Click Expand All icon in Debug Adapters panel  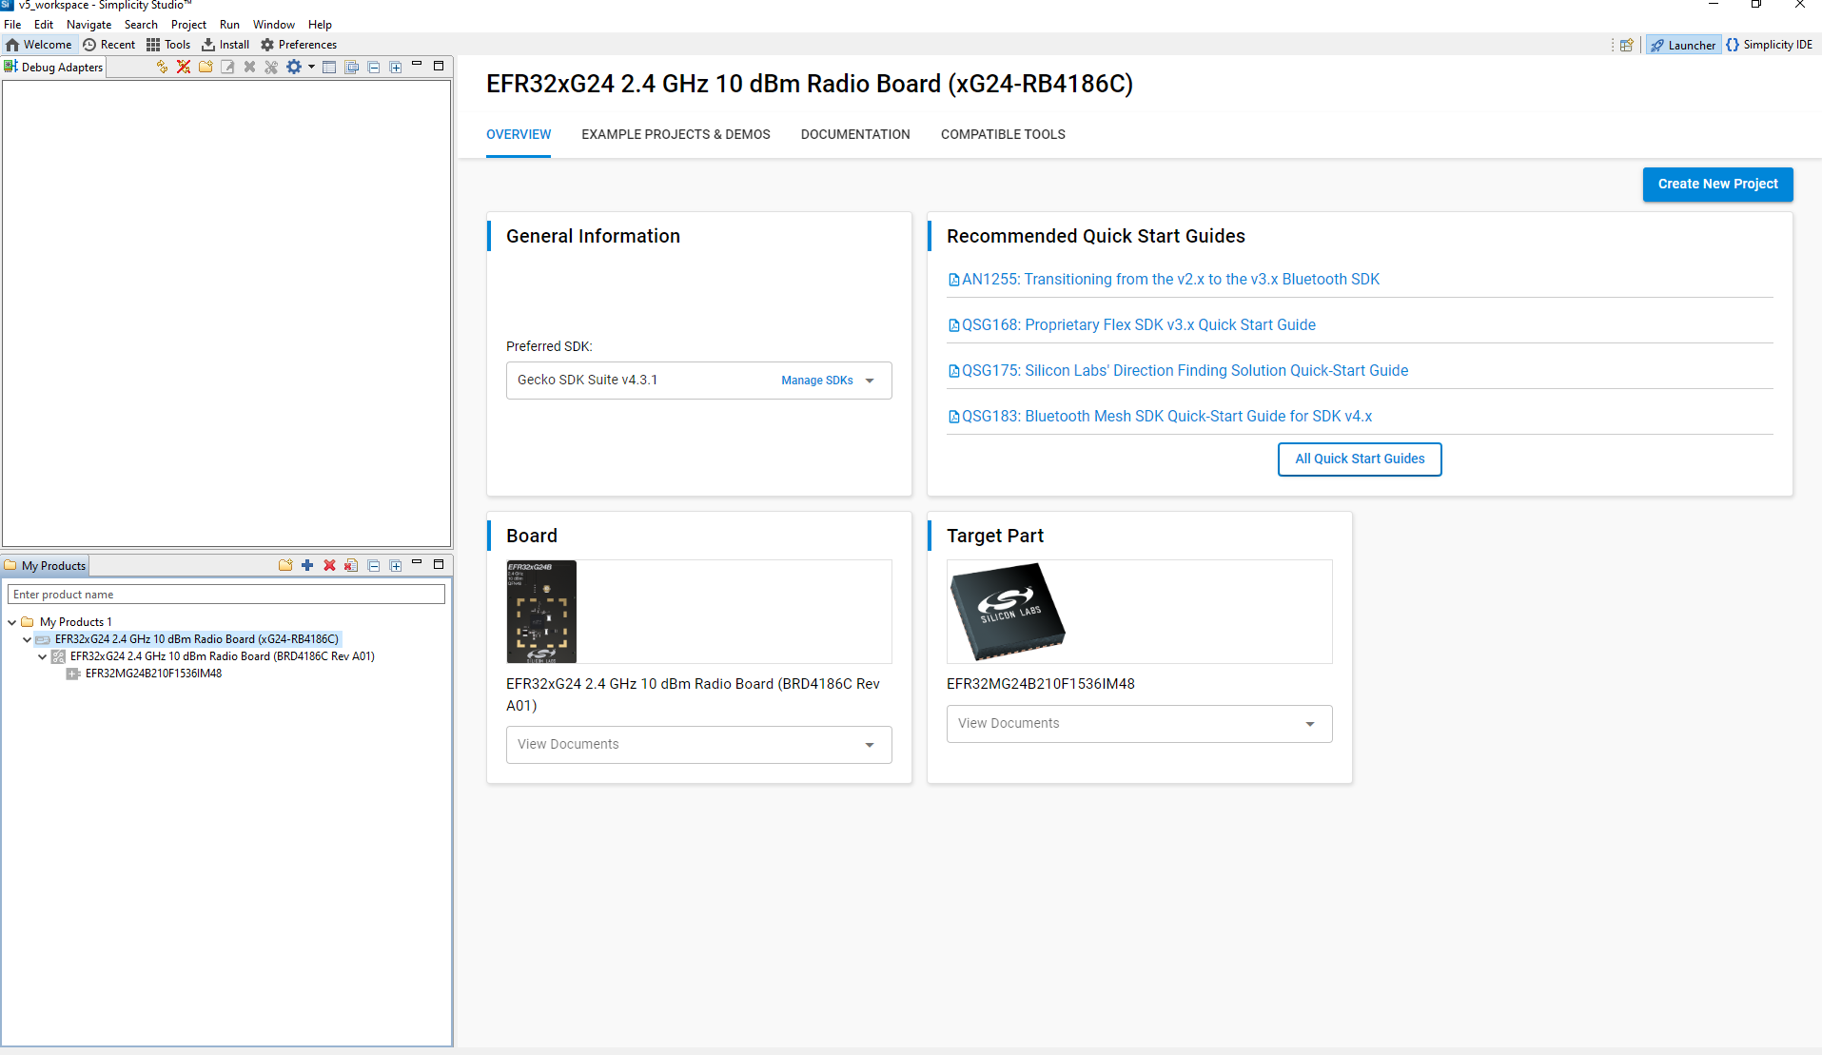(396, 67)
